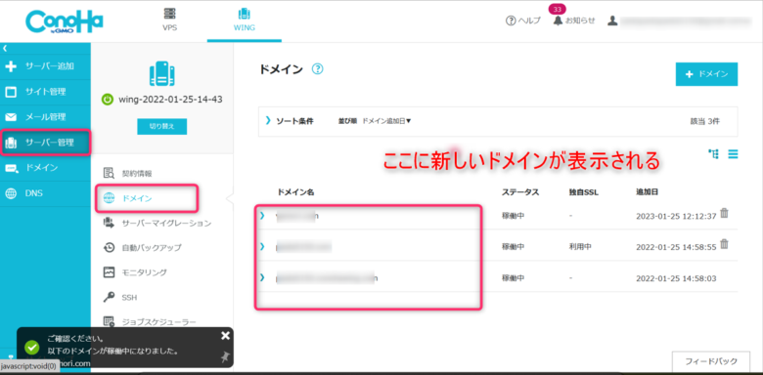The height and width of the screenshot is (375, 763).
Task: Select サーバー追加 in sidebar
Action: (45, 66)
